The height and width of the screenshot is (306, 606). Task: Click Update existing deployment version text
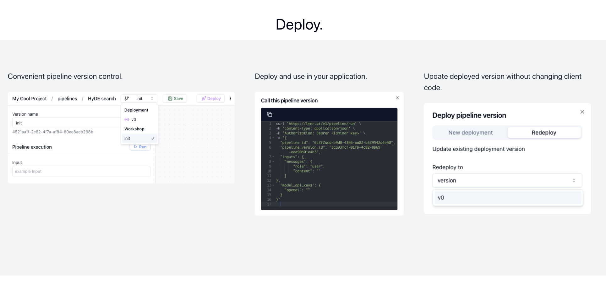478,149
